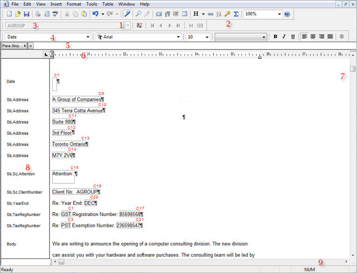Click the AGROUP client input field

click(x=63, y=25)
